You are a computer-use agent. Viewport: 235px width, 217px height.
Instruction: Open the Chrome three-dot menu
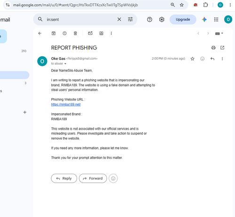230,5
